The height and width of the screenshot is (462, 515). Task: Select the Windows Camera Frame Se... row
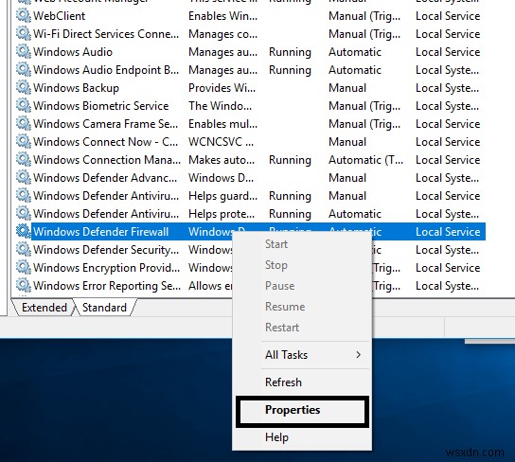251,124
